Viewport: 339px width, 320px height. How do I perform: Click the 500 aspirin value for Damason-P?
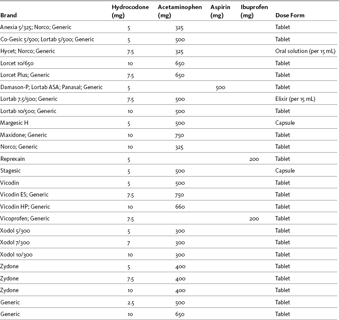click(220, 87)
